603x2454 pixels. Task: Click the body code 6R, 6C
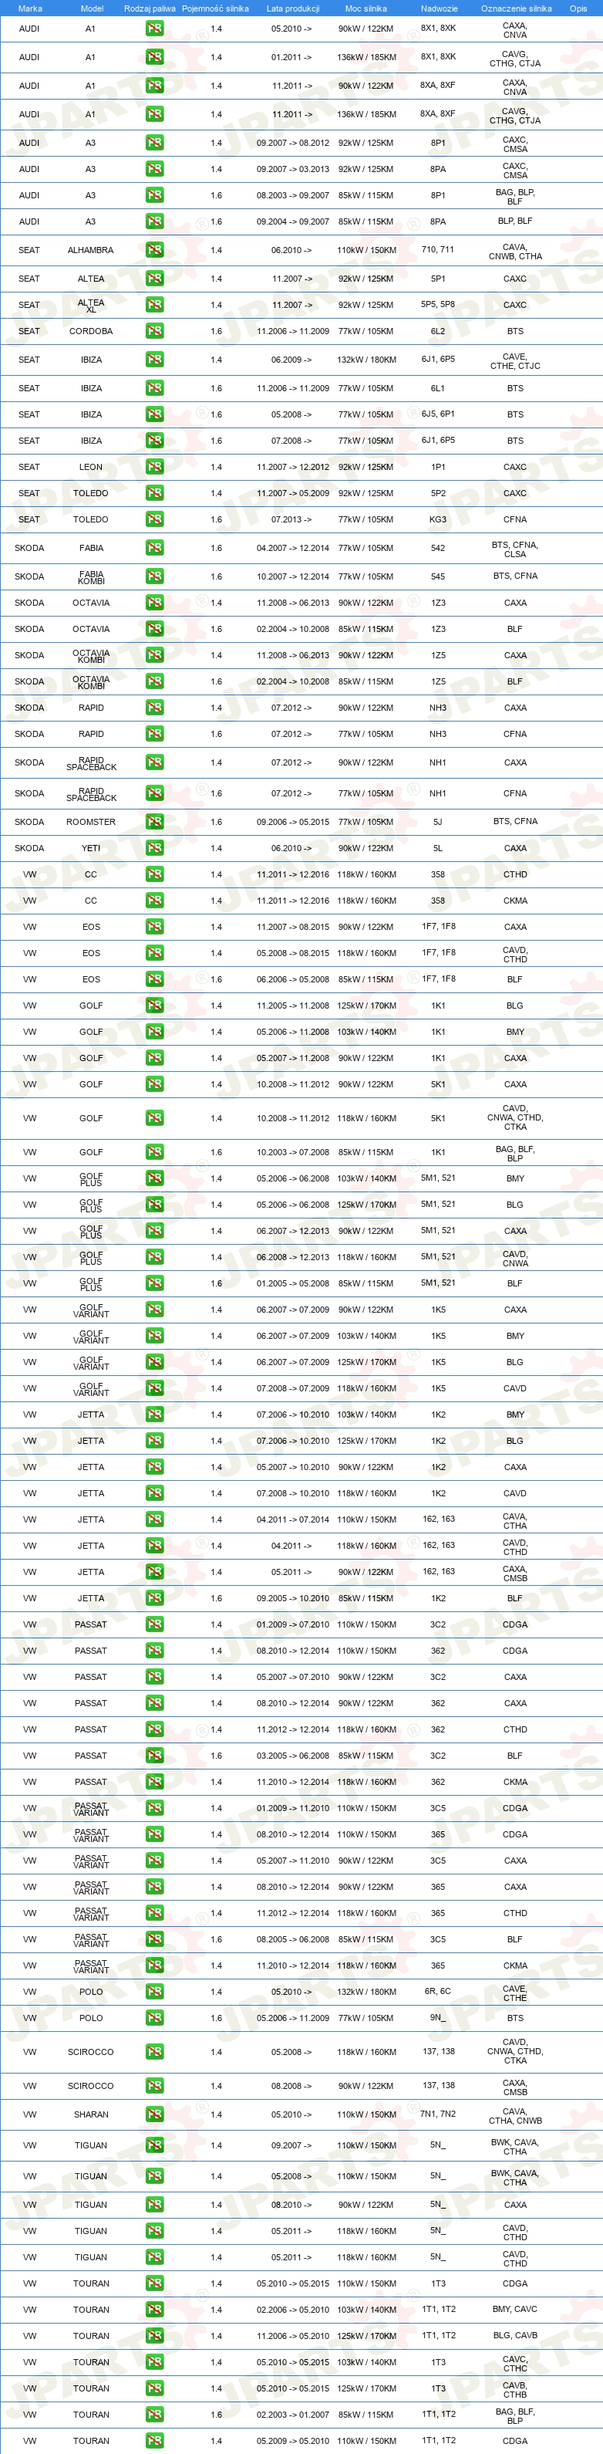point(437,1991)
